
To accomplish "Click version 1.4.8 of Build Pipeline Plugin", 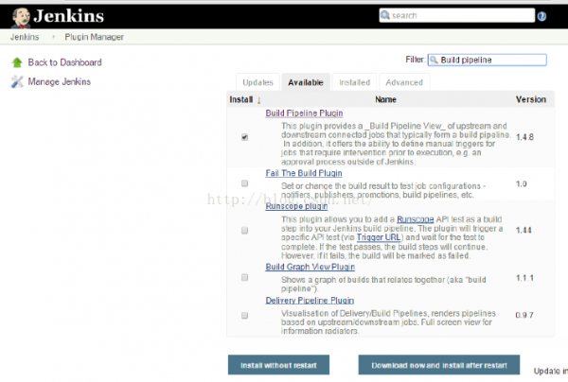I will coord(524,137).
